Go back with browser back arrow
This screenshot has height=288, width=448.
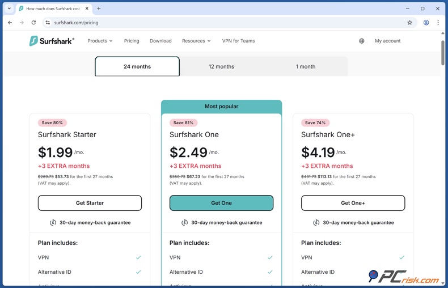click(x=10, y=23)
